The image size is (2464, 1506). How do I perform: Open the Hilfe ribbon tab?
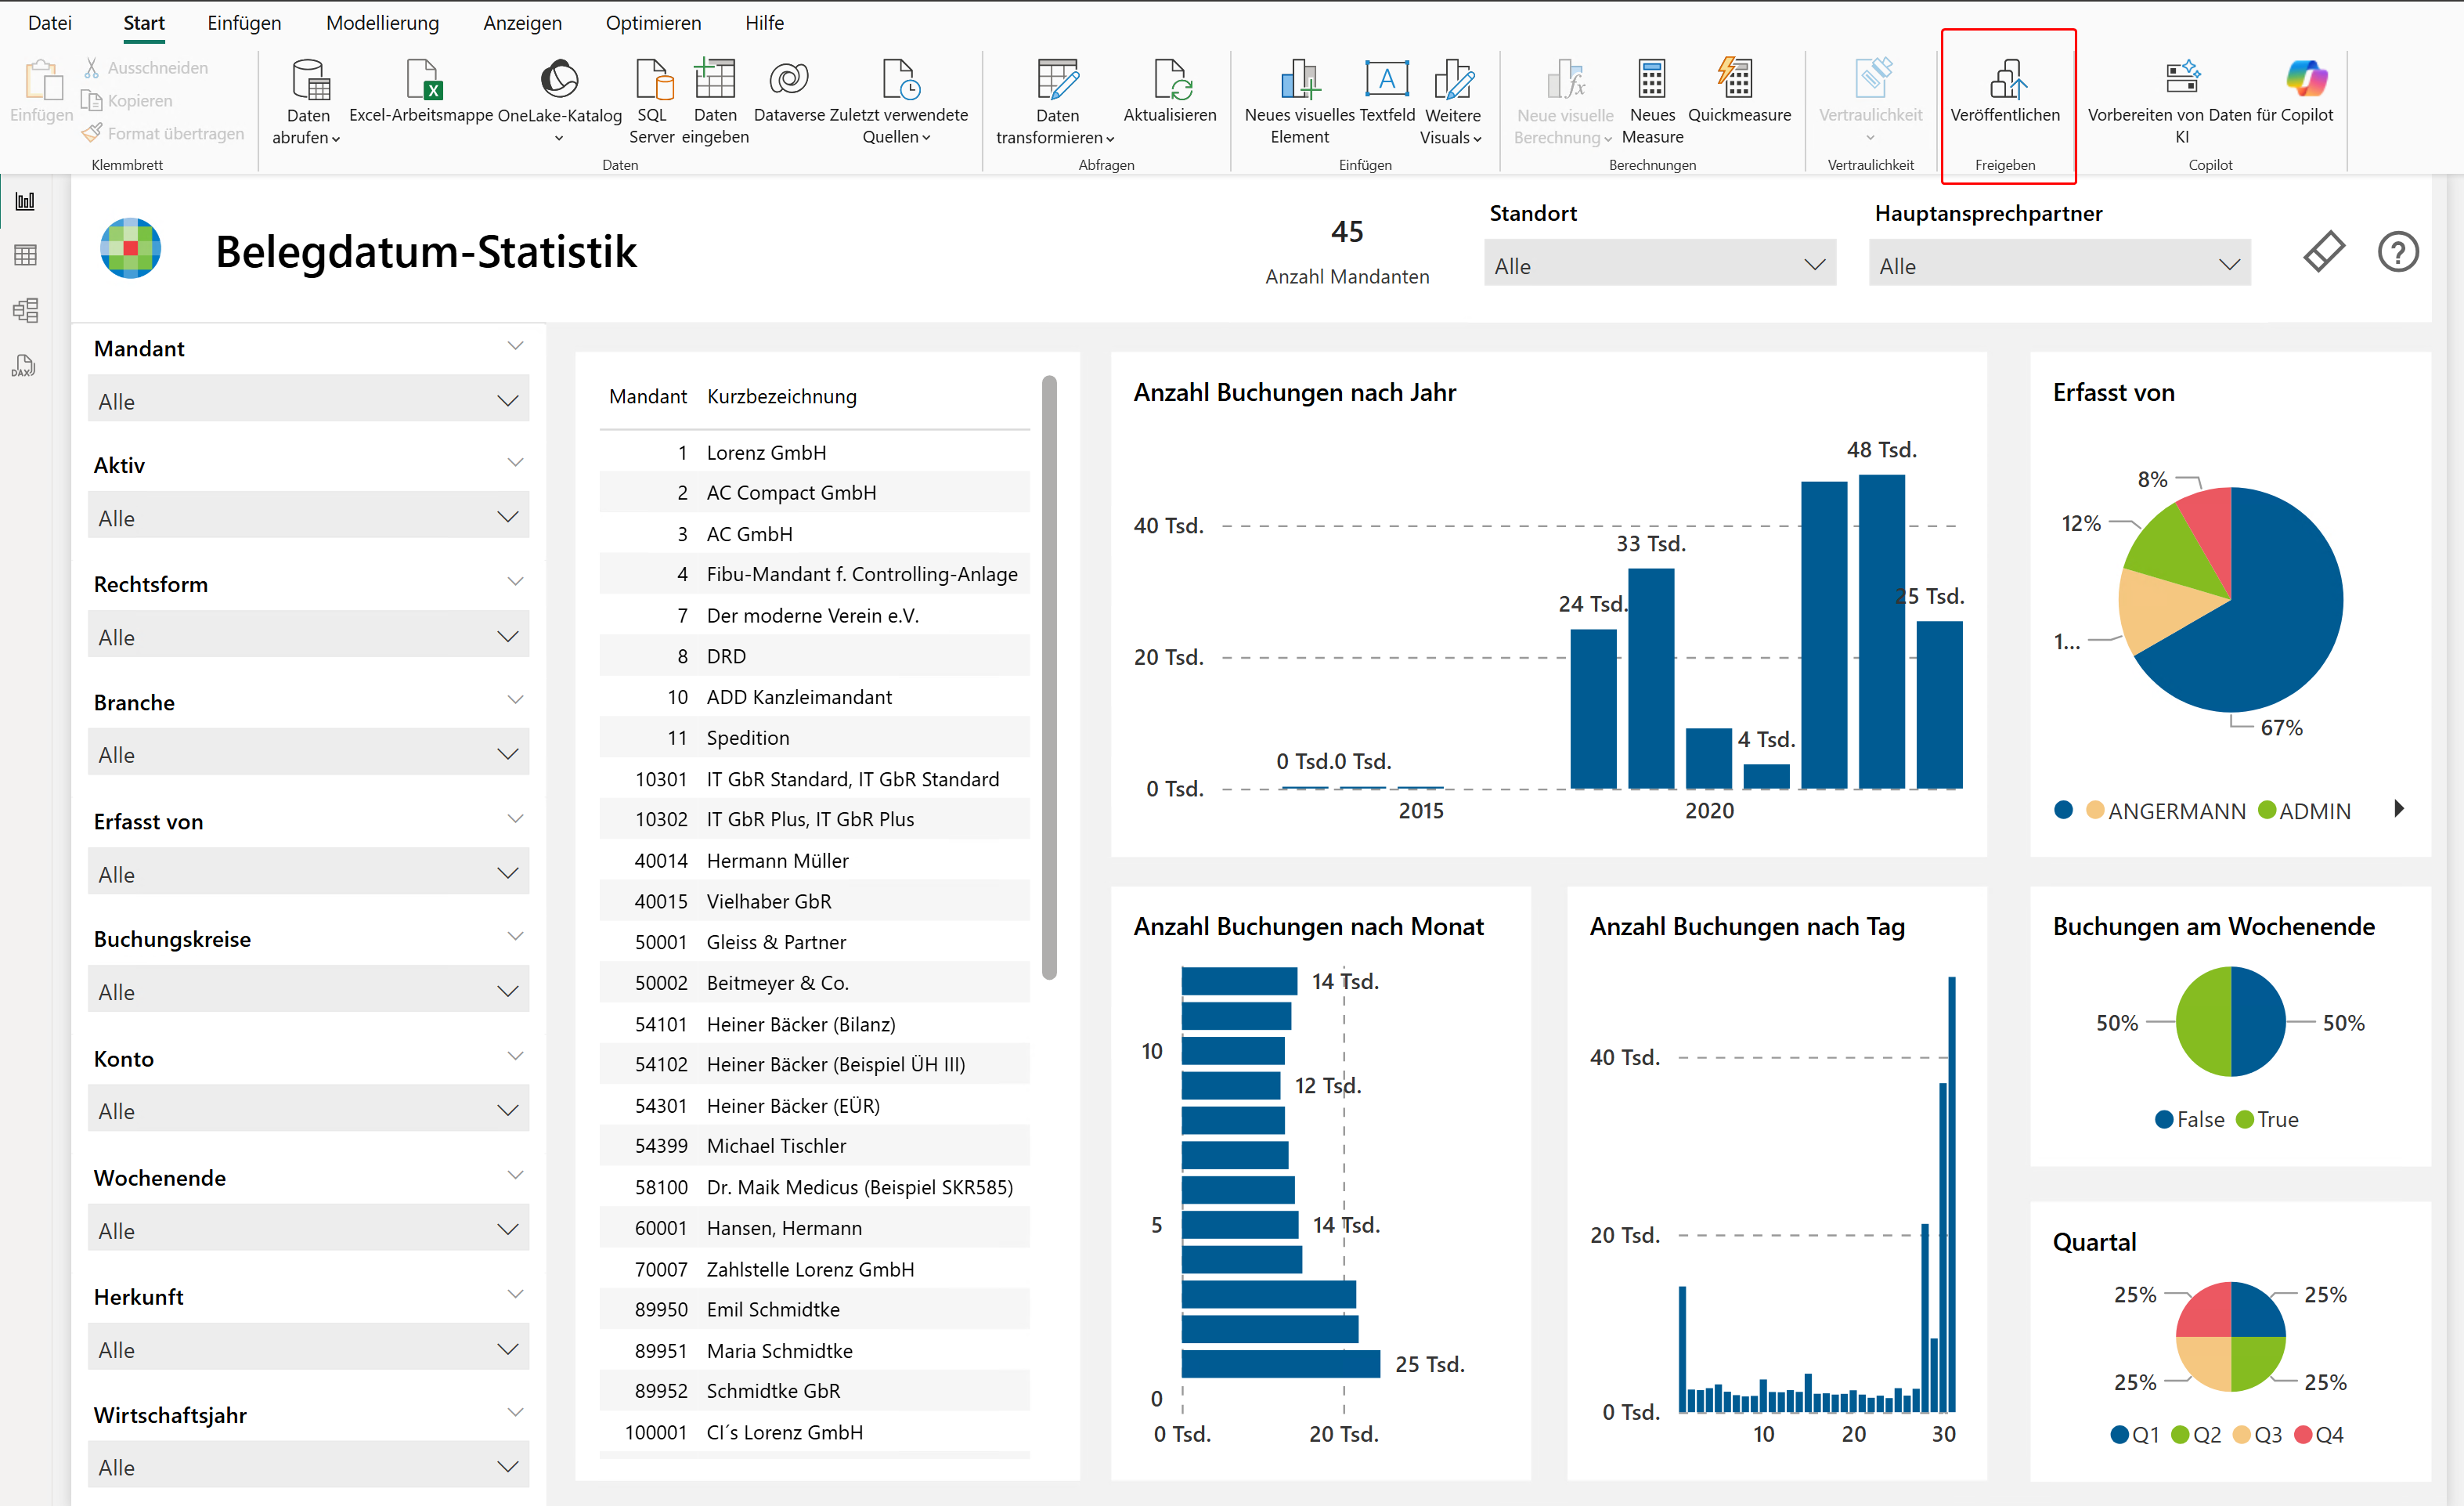pos(764,22)
